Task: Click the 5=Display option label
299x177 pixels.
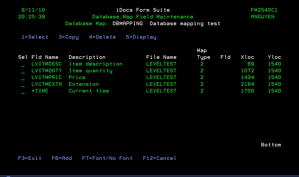Action: click(x=141, y=37)
